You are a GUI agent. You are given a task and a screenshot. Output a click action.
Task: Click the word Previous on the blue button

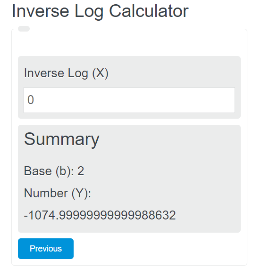click(x=46, y=249)
